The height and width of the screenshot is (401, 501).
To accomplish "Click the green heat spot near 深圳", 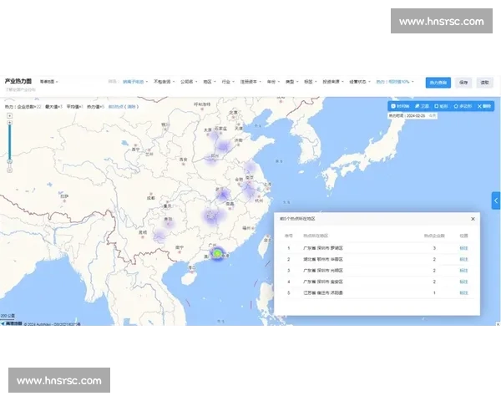I will [x=217, y=254].
